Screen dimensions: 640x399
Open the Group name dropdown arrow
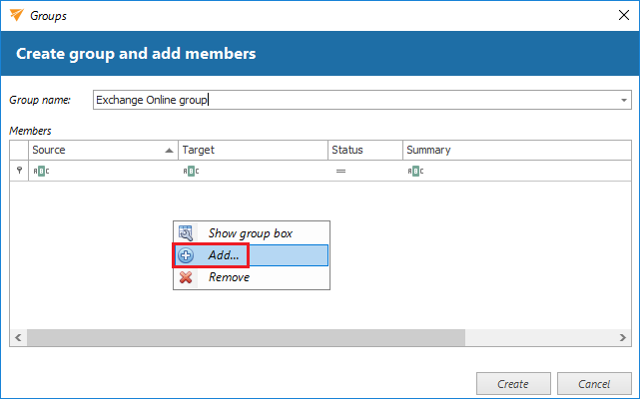tap(624, 101)
